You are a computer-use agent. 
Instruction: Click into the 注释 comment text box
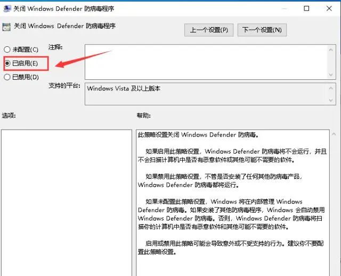point(206,62)
